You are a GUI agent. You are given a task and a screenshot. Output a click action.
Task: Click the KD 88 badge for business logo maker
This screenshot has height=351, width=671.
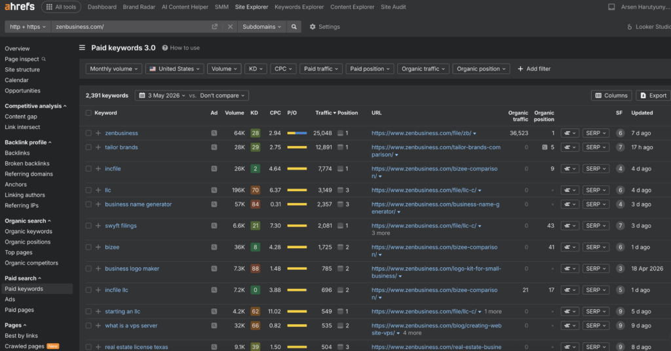(256, 268)
